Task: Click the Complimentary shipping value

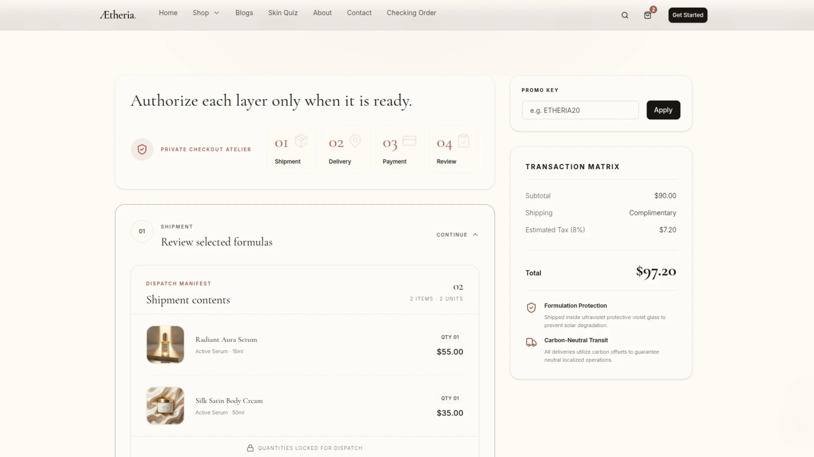Action: tap(652, 213)
